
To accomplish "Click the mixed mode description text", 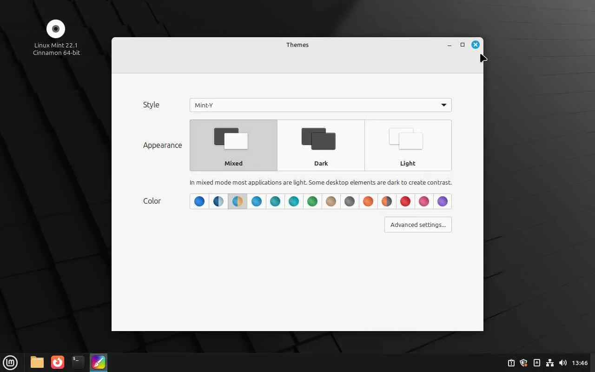I will click(x=321, y=182).
